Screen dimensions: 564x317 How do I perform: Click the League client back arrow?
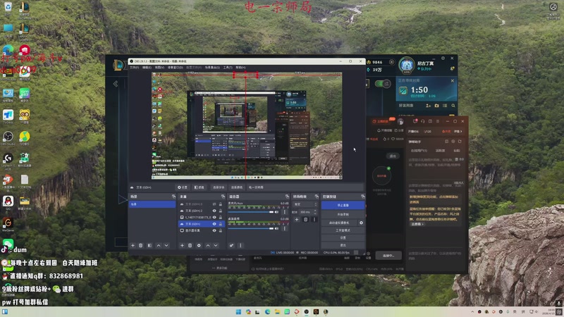click(116, 84)
